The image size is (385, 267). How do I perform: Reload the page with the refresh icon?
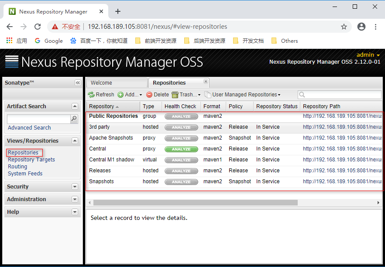(38, 27)
